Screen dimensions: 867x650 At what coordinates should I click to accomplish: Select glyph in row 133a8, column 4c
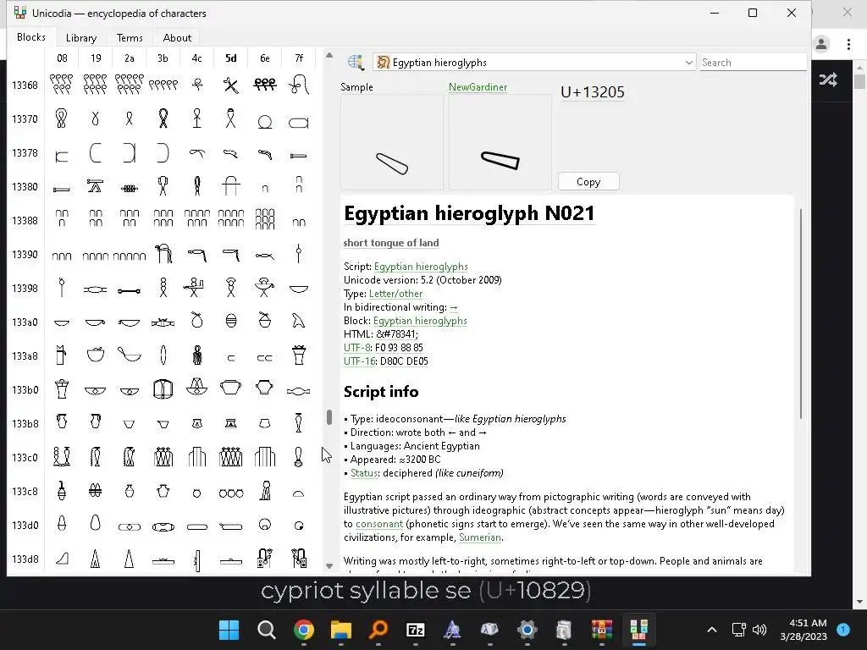coord(196,355)
